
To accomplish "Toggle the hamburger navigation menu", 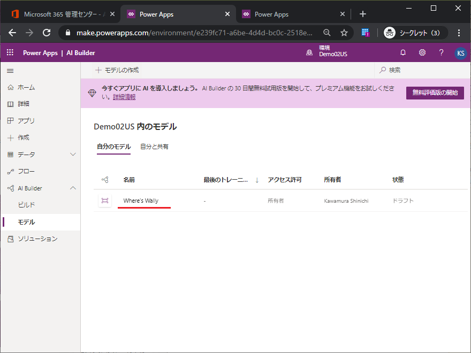I will [x=10, y=71].
